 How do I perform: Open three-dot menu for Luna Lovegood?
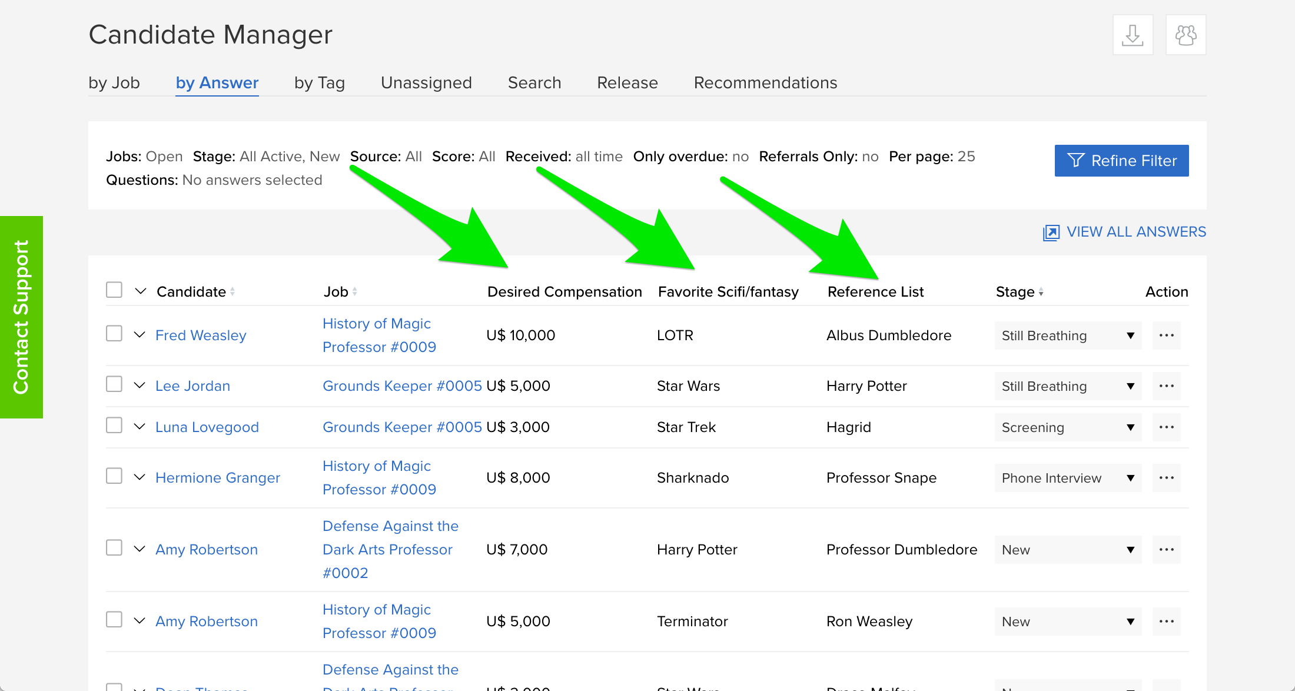(x=1166, y=427)
